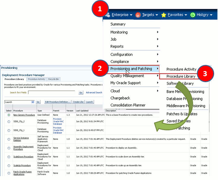Click the text SIDB_Cfg_2

click(x=19, y=121)
